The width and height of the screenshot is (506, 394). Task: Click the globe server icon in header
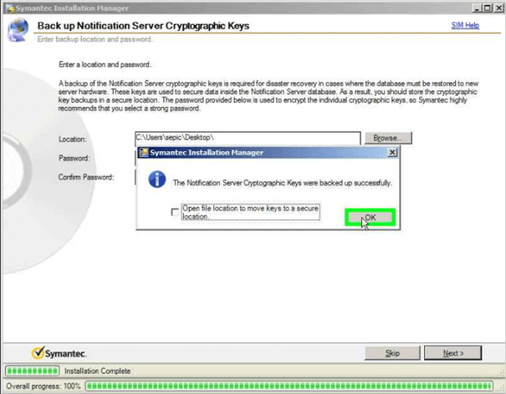(17, 31)
